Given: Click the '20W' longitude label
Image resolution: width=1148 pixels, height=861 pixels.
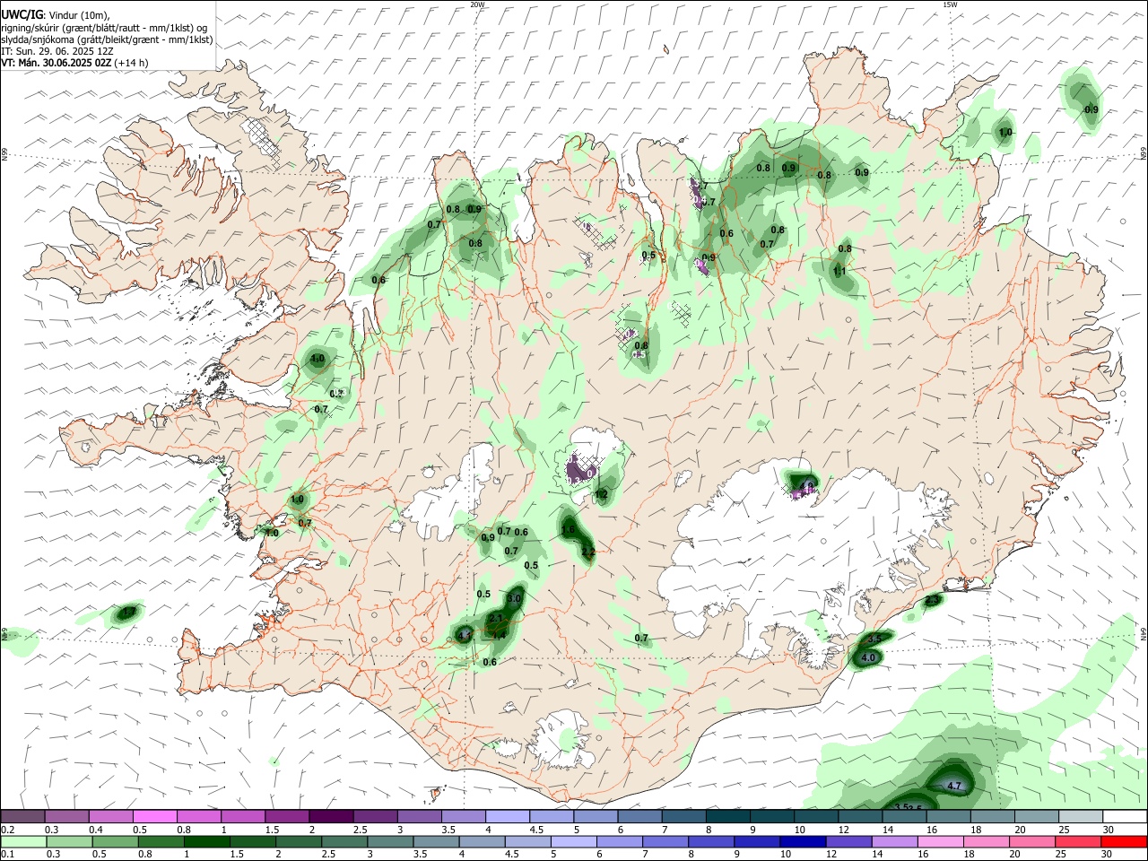Looking at the screenshot, I should point(477,4).
